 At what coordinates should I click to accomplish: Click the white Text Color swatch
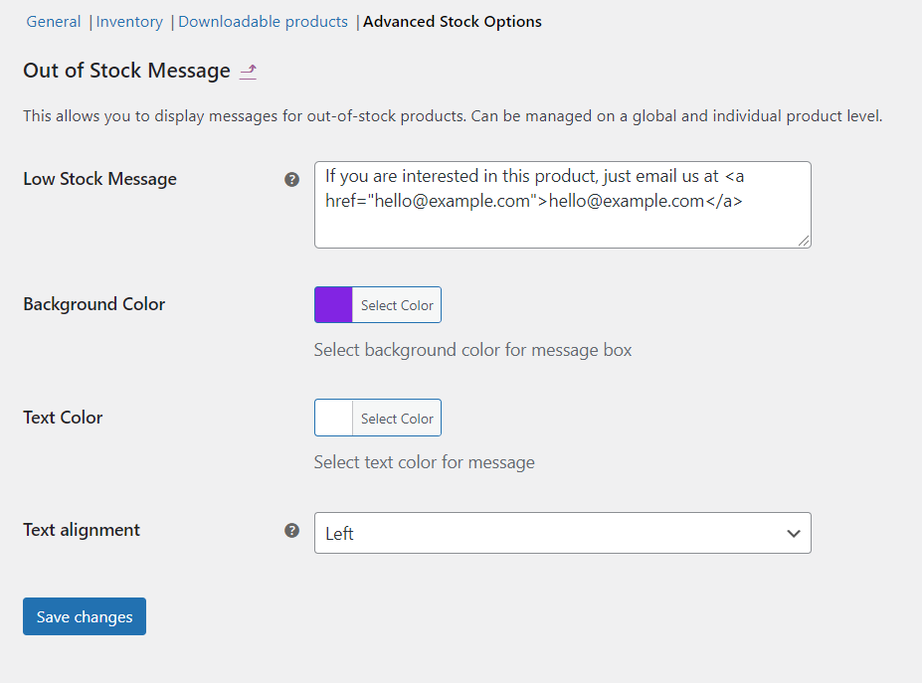pos(332,418)
